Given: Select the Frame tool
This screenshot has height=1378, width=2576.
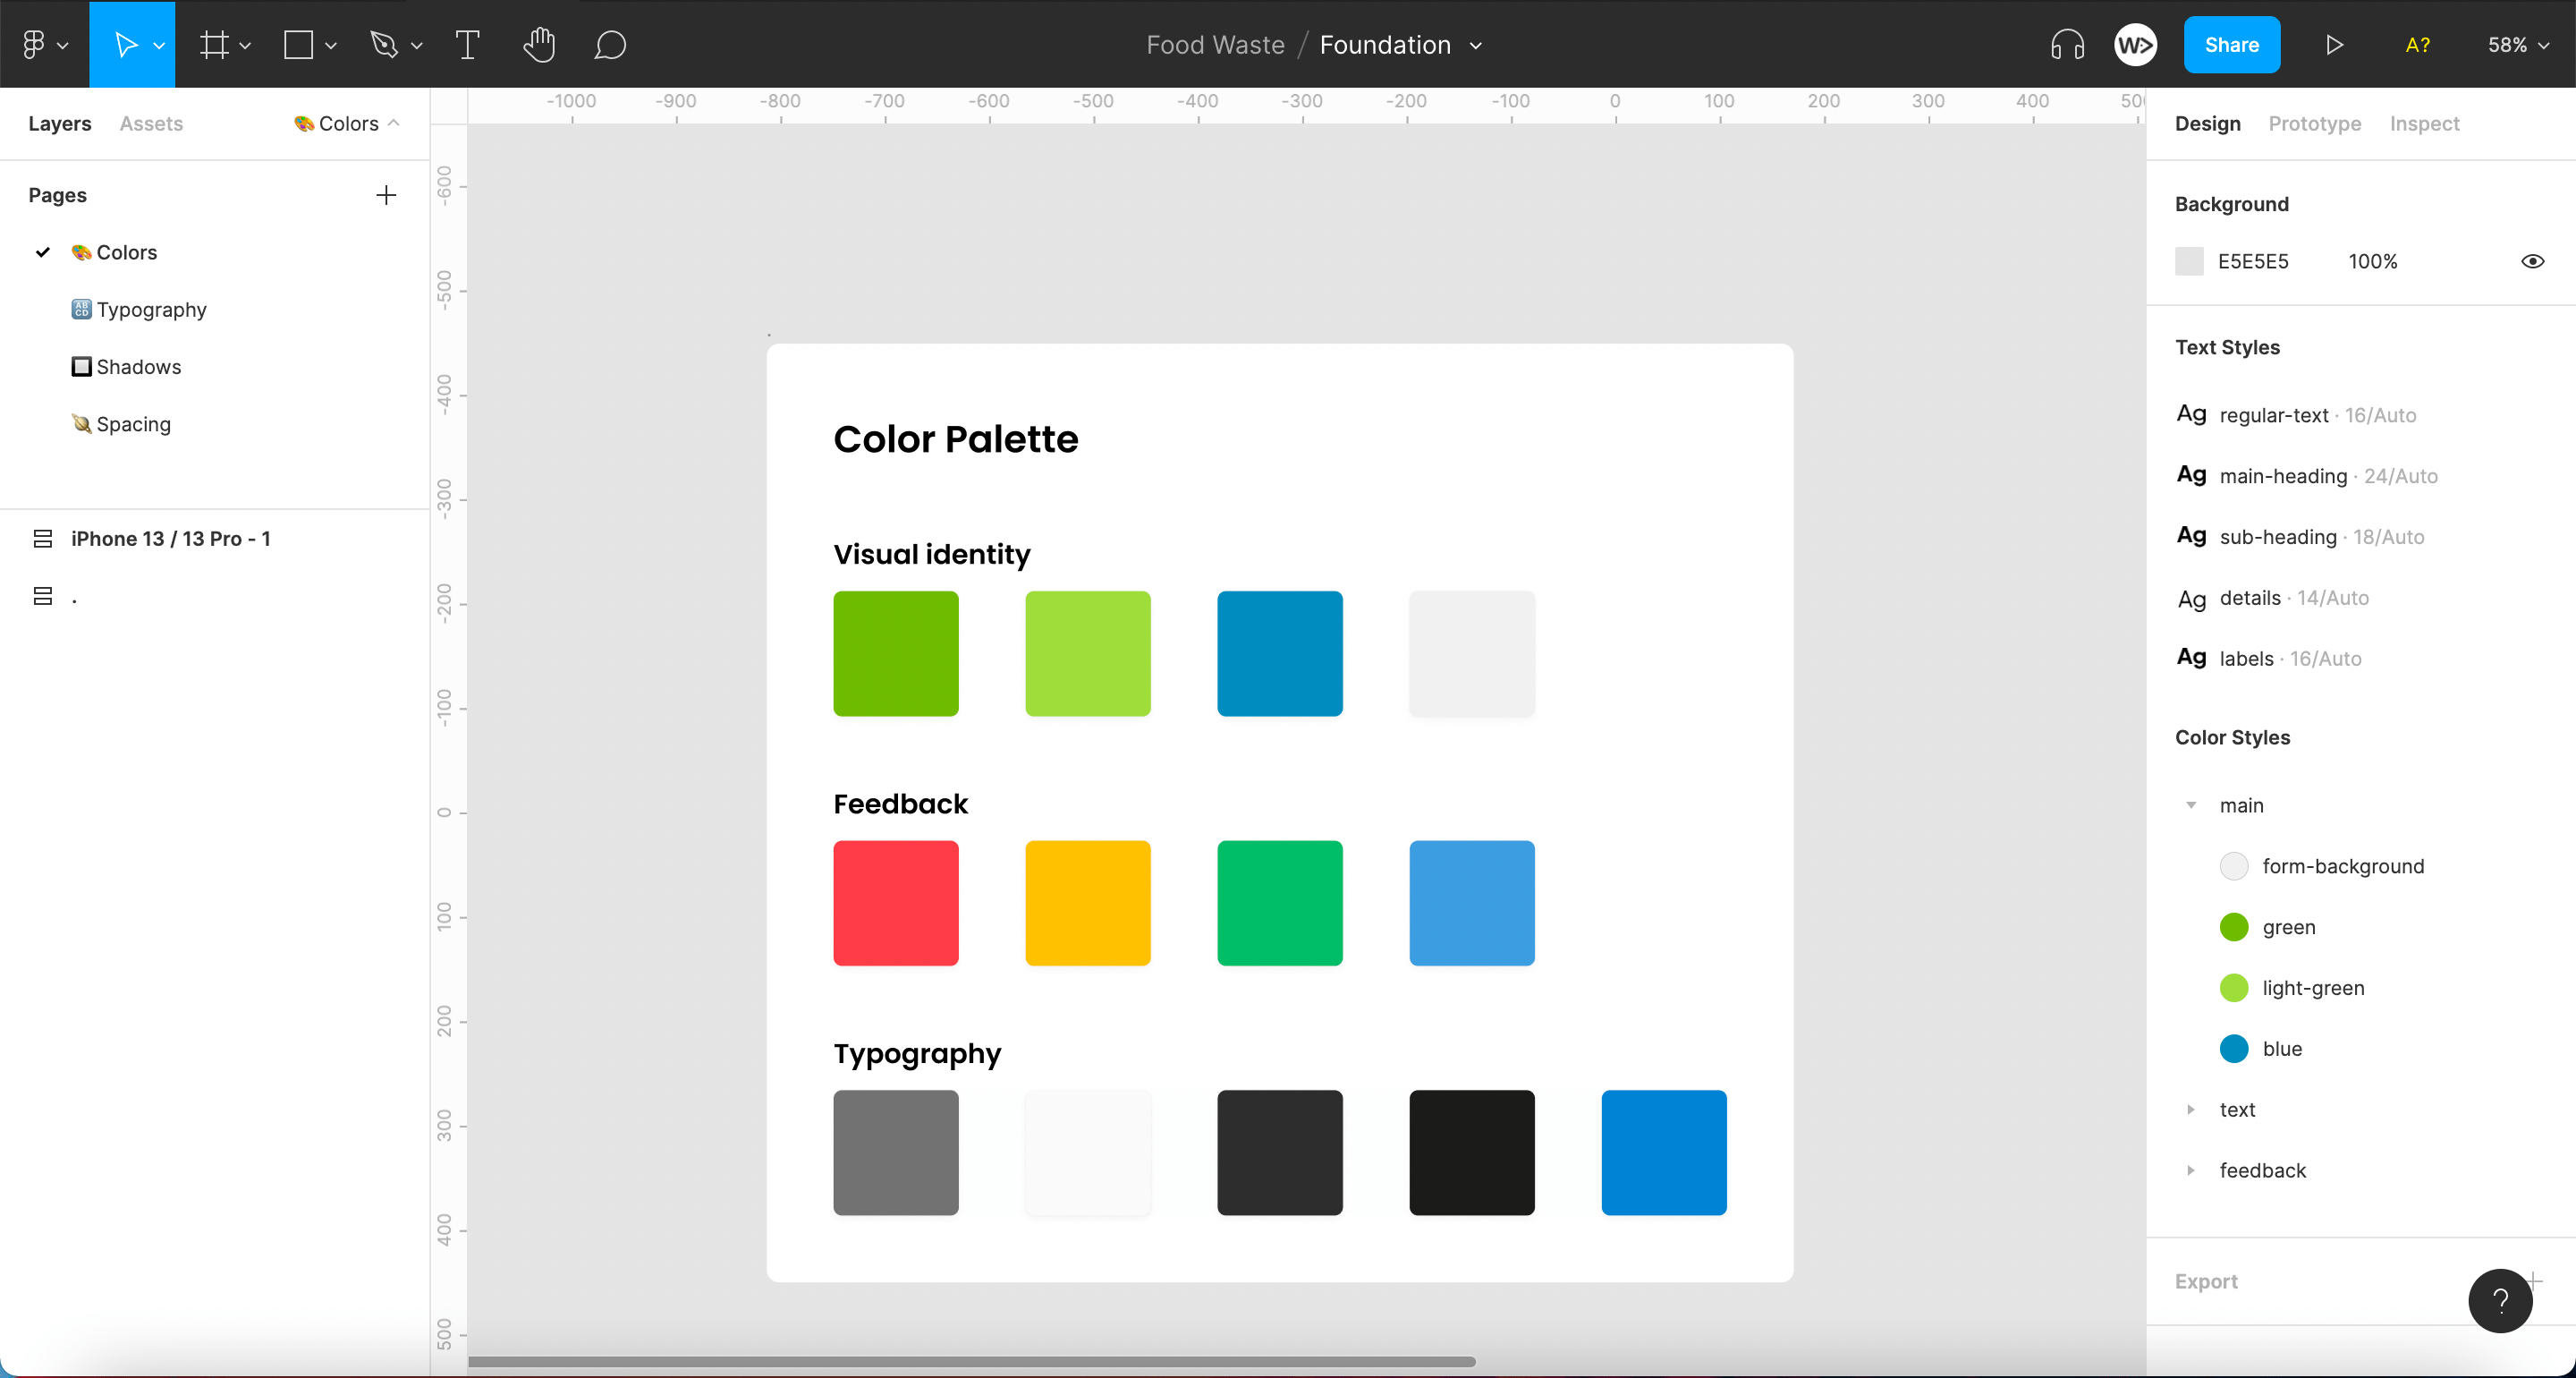Looking at the screenshot, I should click(x=215, y=44).
